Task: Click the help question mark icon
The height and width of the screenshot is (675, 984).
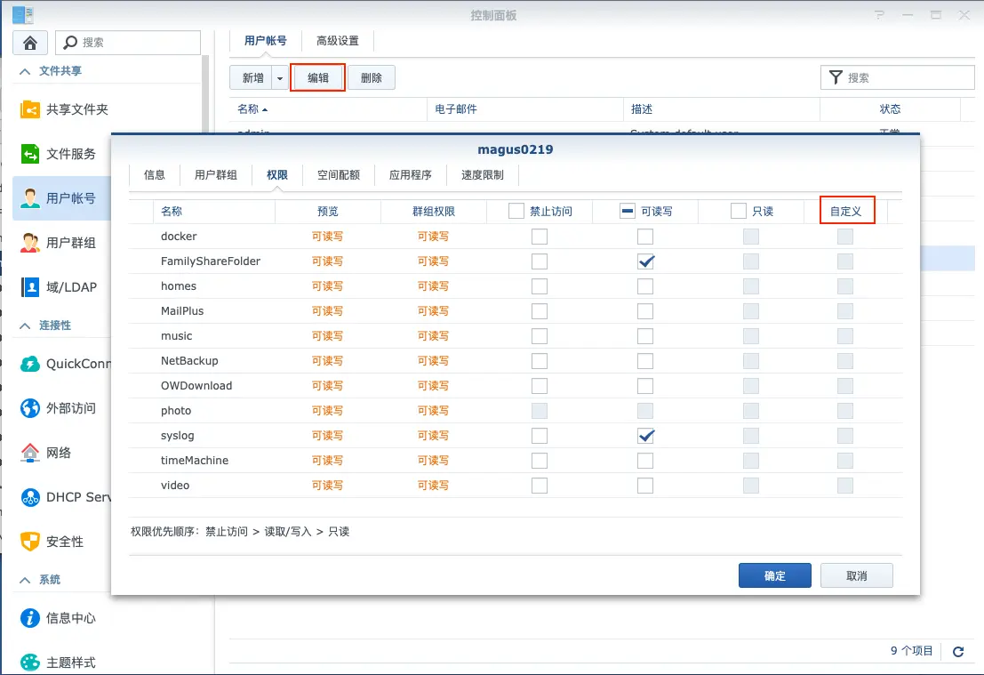Action: (x=879, y=15)
